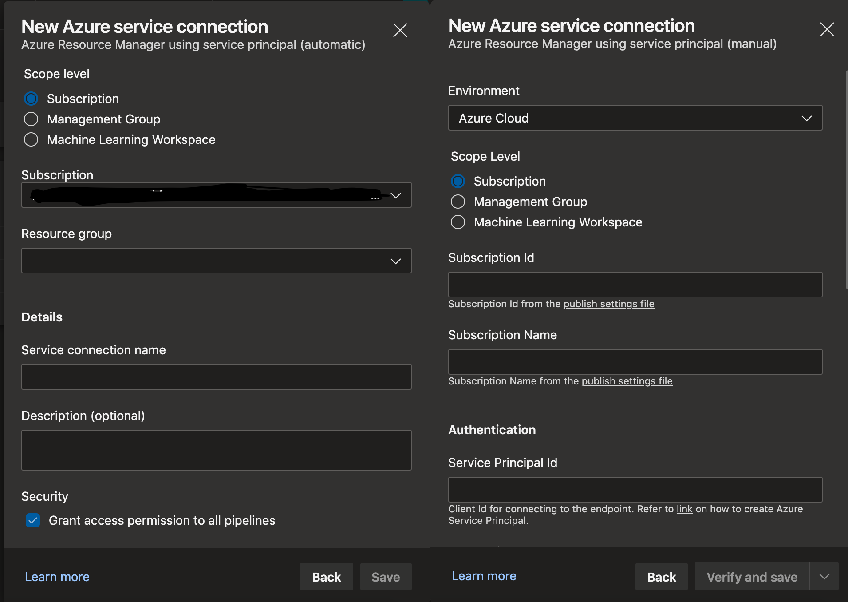Expand the Verify and save options arrow
Image resolution: width=848 pixels, height=602 pixels.
point(824,577)
